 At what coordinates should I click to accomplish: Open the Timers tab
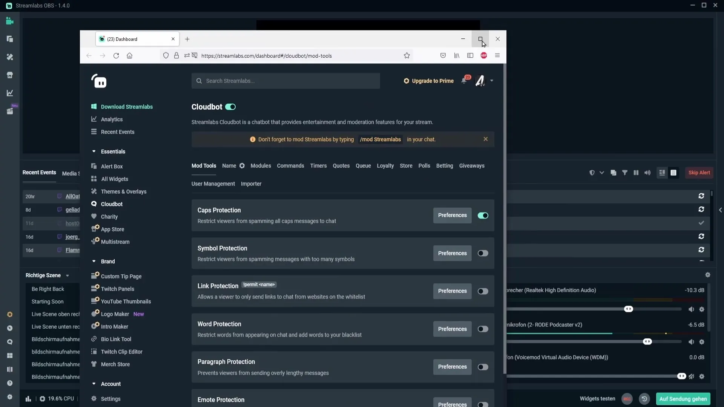point(318,166)
